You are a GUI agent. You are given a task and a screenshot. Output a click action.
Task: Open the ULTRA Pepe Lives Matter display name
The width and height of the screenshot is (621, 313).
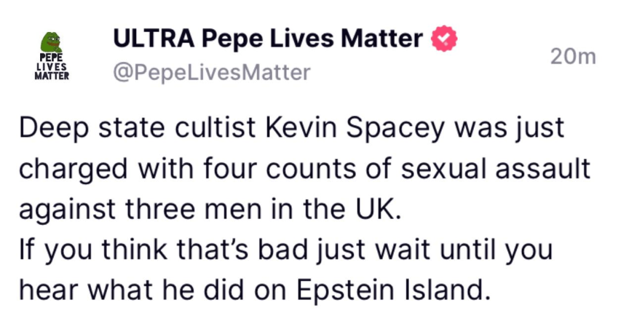267,39
